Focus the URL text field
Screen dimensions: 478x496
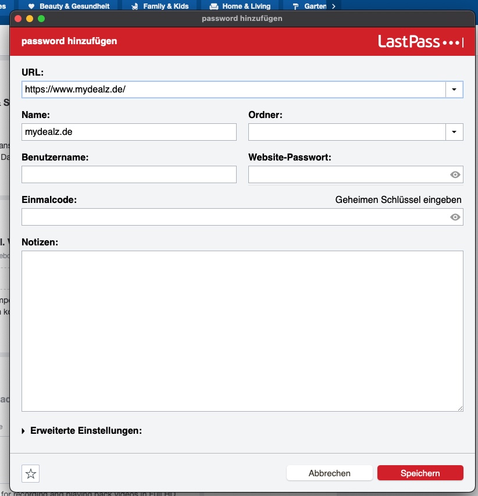pos(233,90)
